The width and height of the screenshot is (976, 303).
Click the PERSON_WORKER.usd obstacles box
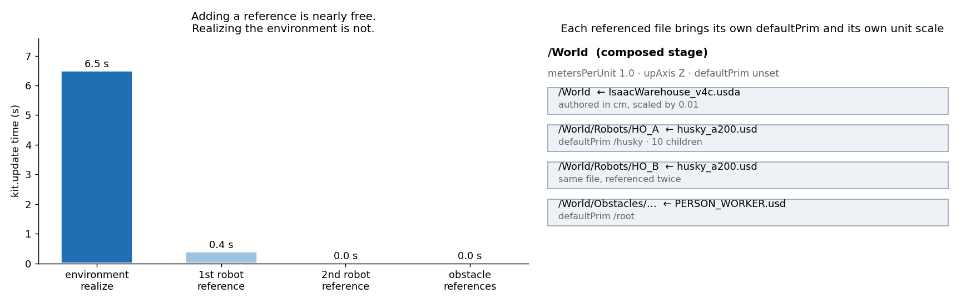pos(748,213)
